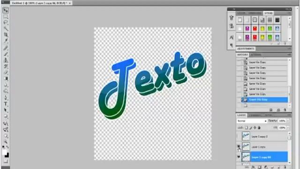Switch to the Paths tab
The height and width of the screenshot is (169, 300).
(268, 115)
